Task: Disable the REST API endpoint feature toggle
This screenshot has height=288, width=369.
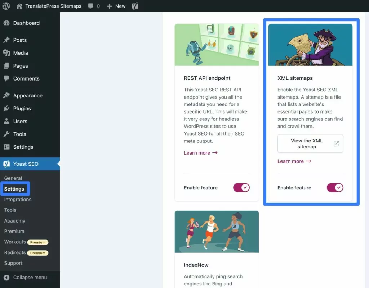Action: (241, 188)
